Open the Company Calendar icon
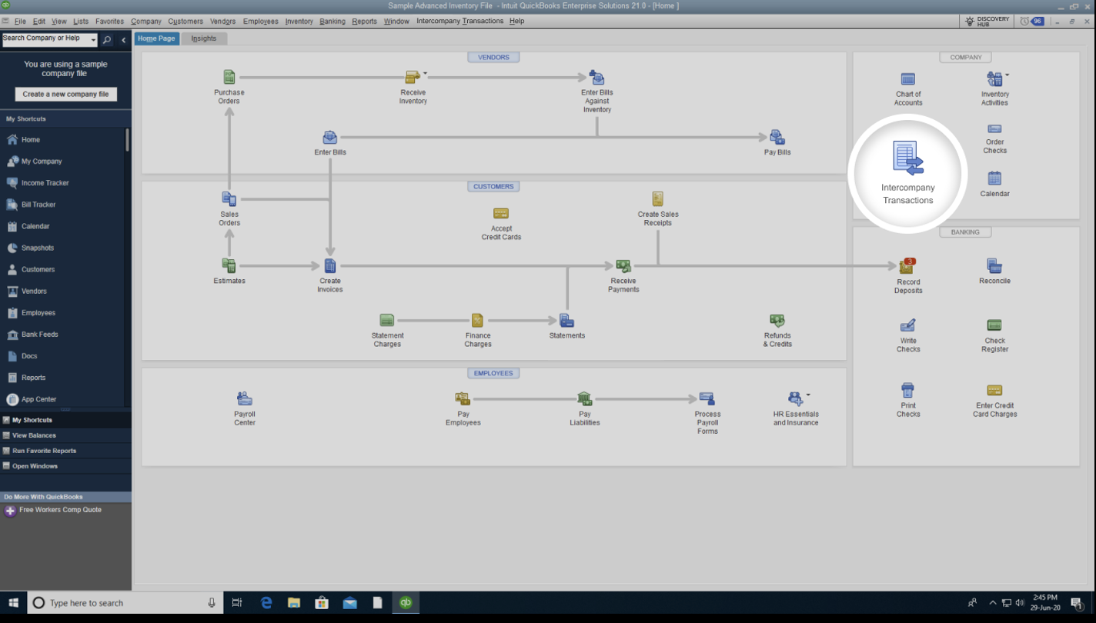1096x623 pixels. click(x=994, y=178)
